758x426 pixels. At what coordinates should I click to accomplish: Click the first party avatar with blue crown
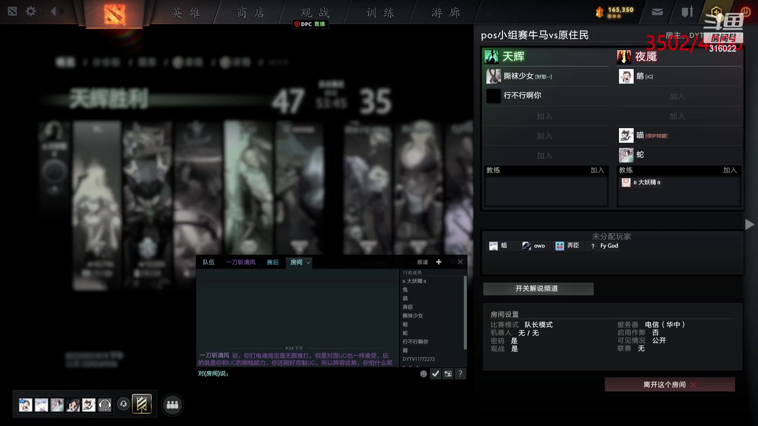pos(26,405)
